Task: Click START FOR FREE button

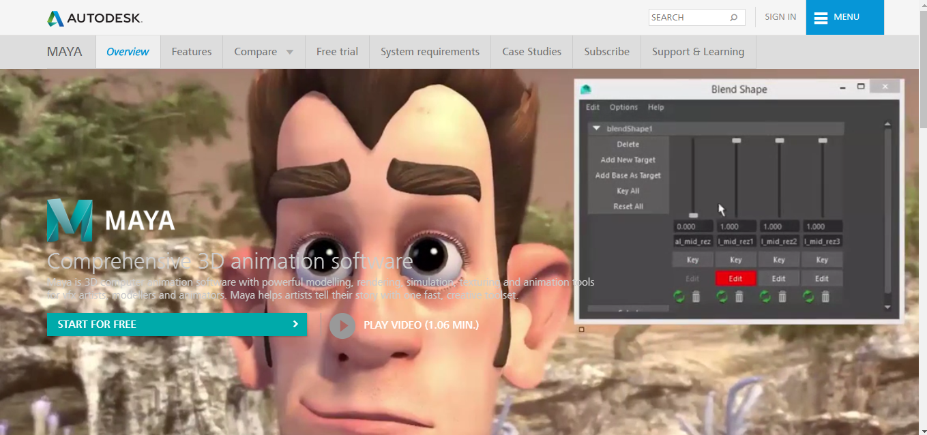Action: coord(177,325)
